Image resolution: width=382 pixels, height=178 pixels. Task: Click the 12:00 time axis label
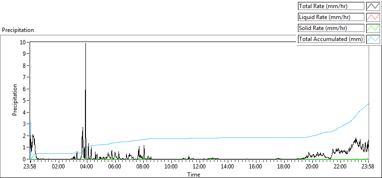pyautogui.click(x=199, y=167)
